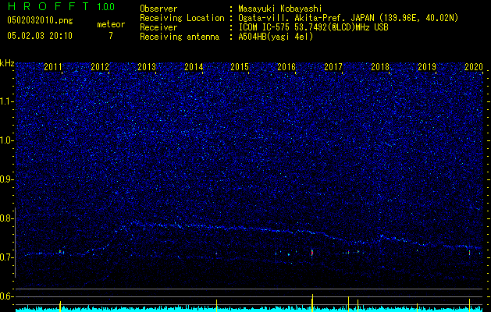Click the 0.7 kHz frequency label
This screenshot has width=491, height=312.
(5, 257)
